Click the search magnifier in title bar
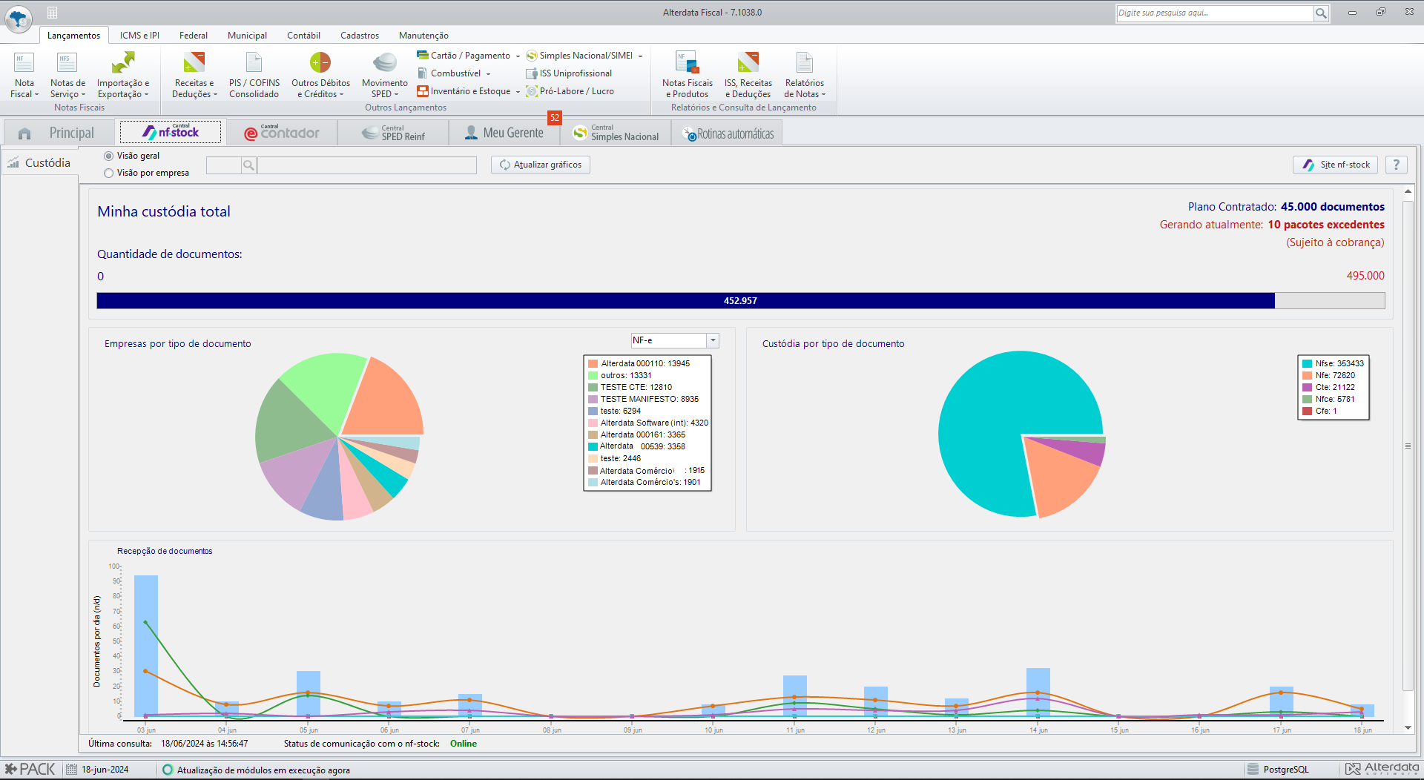1424x780 pixels. (x=1321, y=13)
